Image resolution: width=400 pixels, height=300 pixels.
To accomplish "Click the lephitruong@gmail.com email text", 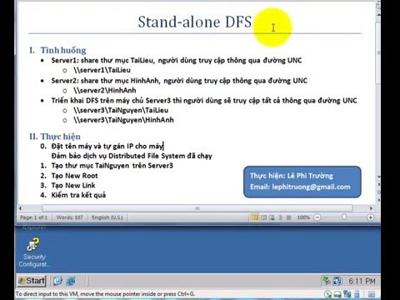I will coord(311,187).
